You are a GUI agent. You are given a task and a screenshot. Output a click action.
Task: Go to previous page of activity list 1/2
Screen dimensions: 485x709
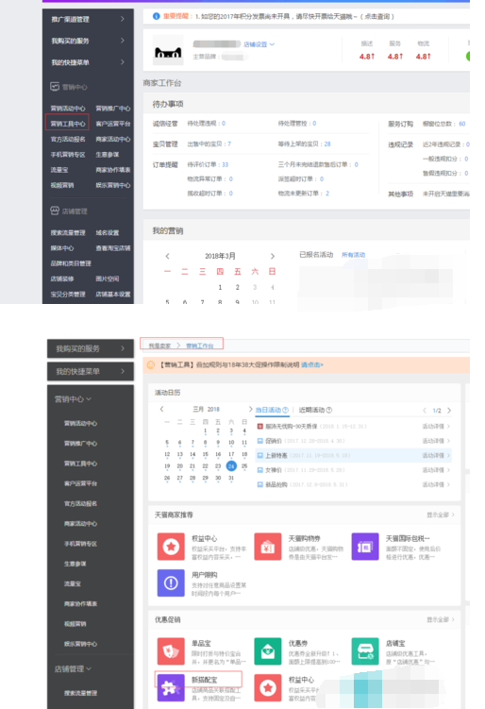click(425, 411)
